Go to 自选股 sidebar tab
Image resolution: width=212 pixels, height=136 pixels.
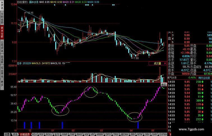point(2,59)
